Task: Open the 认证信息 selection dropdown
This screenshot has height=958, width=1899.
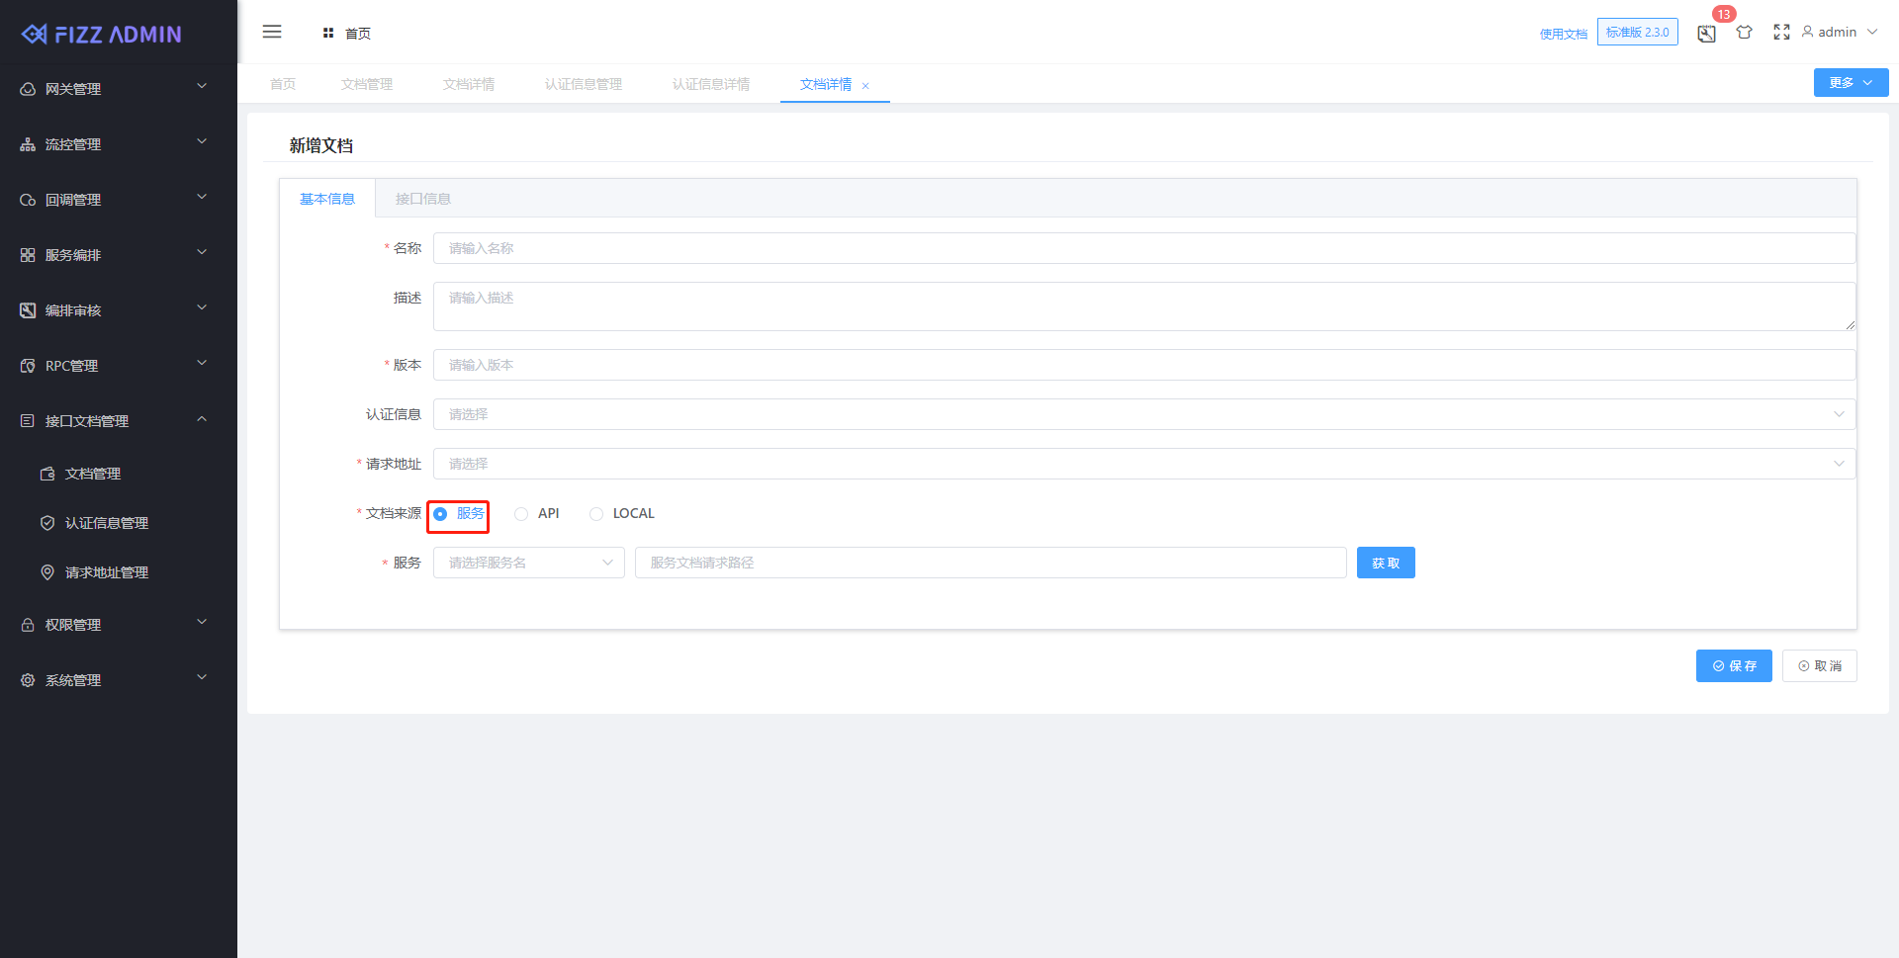Action: [1147, 413]
